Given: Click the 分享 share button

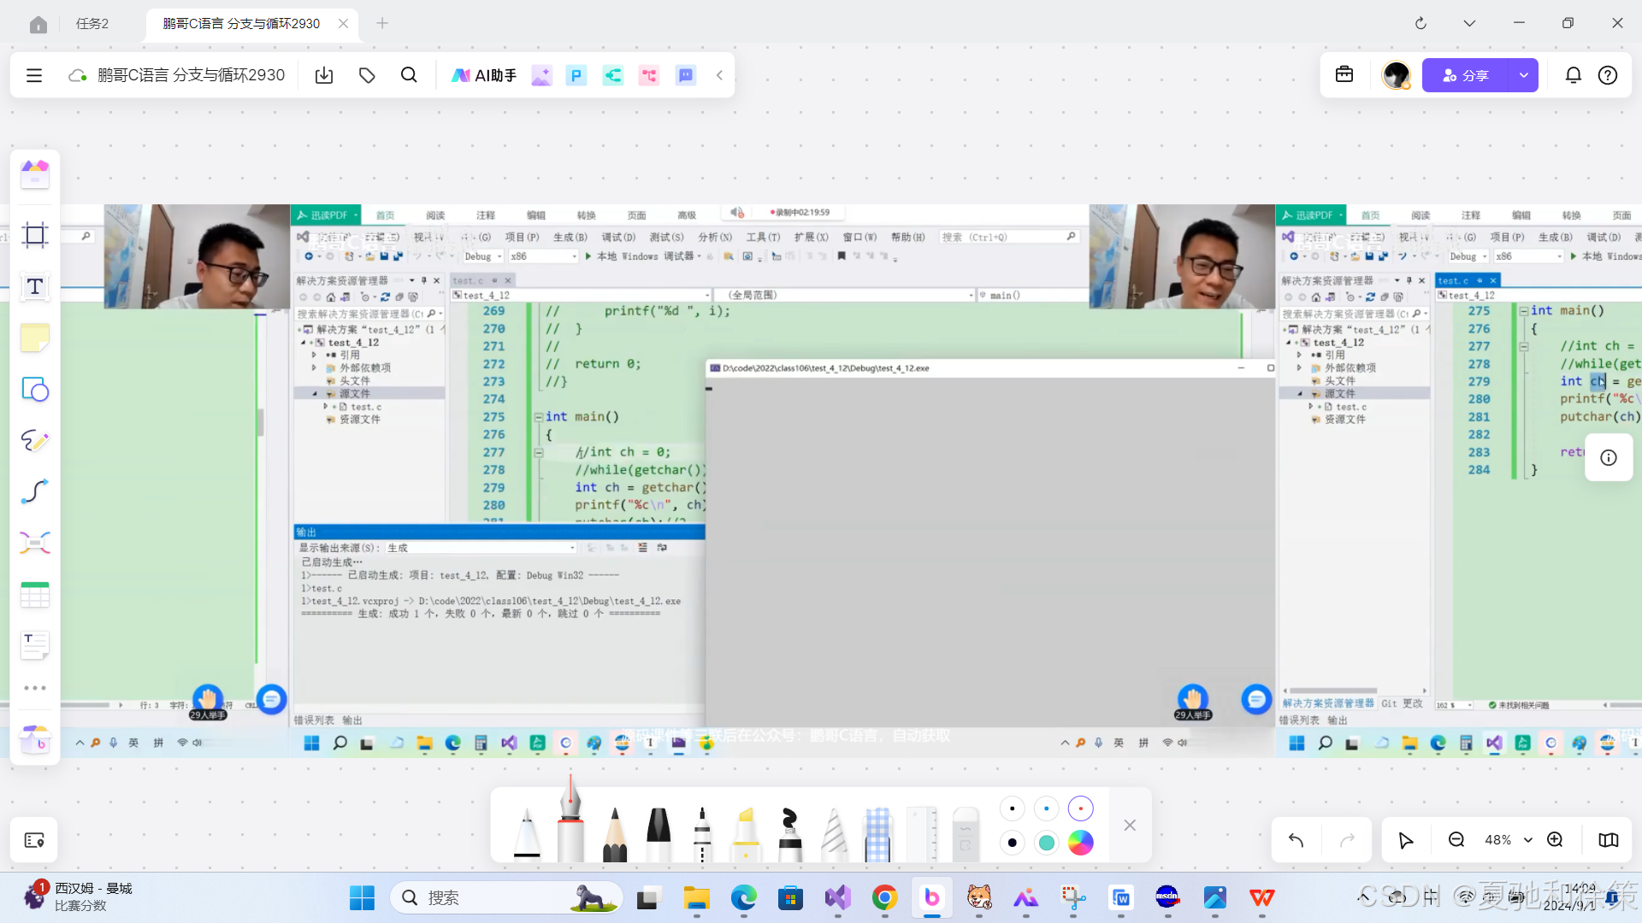Looking at the screenshot, I should 1465,75.
